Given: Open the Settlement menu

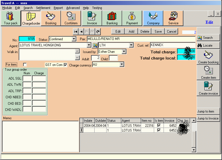Looking at the screenshot, I should click(x=43, y=8).
